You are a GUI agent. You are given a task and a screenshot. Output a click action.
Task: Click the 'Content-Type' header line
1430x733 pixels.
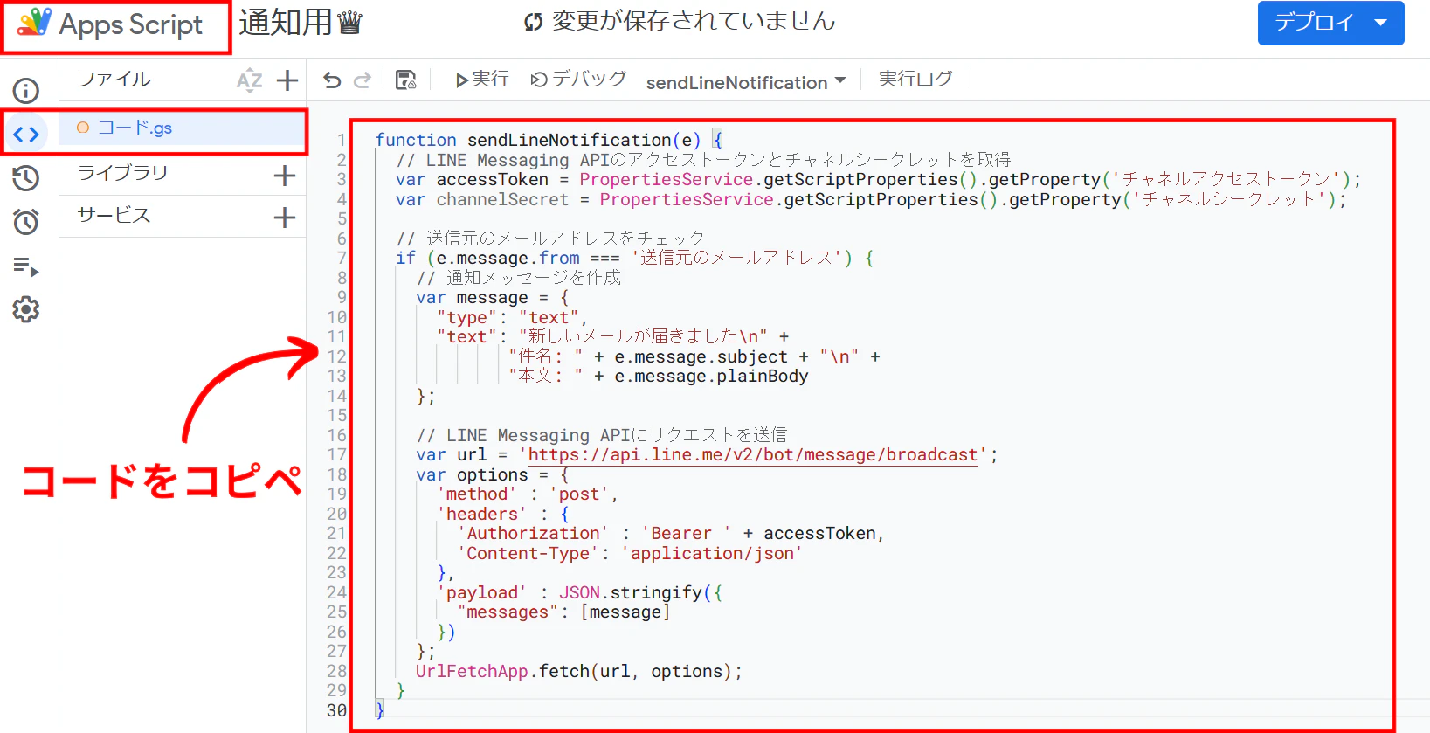click(x=629, y=553)
